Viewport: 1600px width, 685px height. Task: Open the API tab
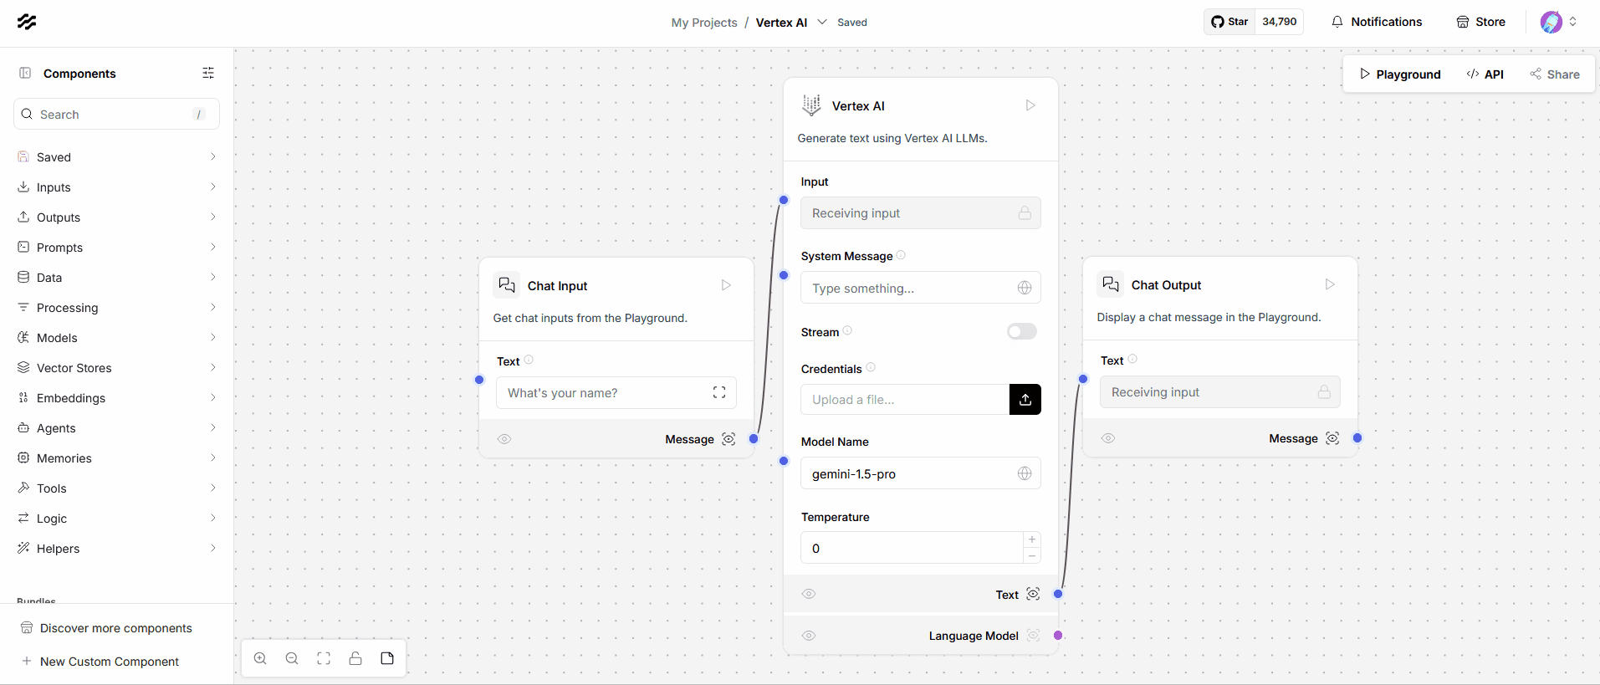(x=1485, y=74)
